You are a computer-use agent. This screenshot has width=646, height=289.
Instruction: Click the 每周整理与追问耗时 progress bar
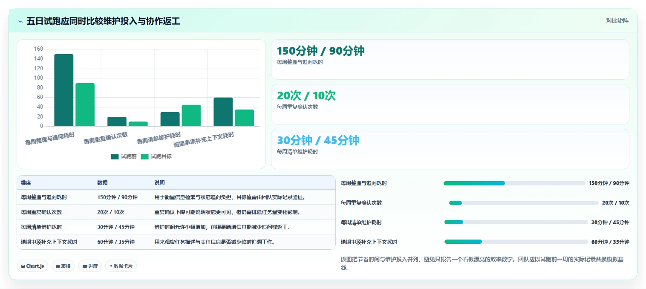point(514,183)
